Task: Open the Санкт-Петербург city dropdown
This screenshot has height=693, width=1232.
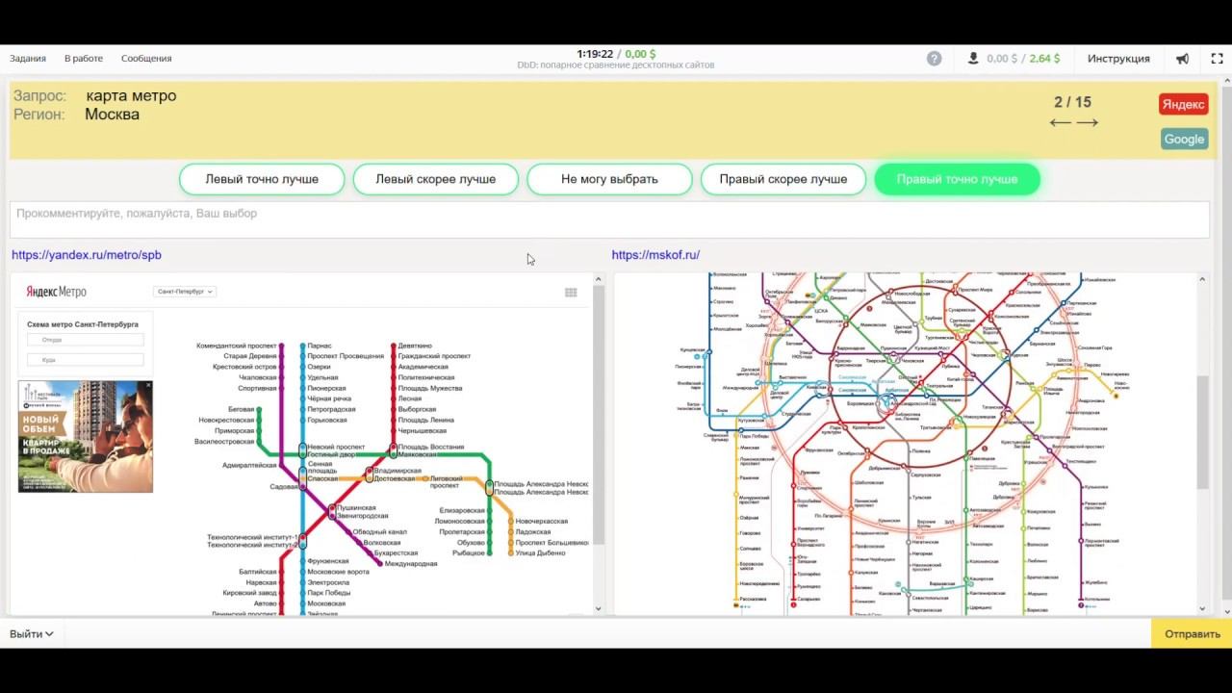Action: (x=184, y=292)
